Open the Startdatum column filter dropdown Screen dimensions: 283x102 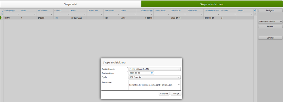click(185, 14)
